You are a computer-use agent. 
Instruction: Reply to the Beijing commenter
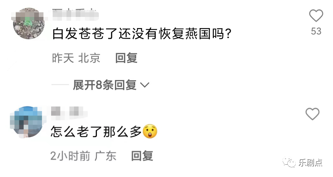pos(127,58)
